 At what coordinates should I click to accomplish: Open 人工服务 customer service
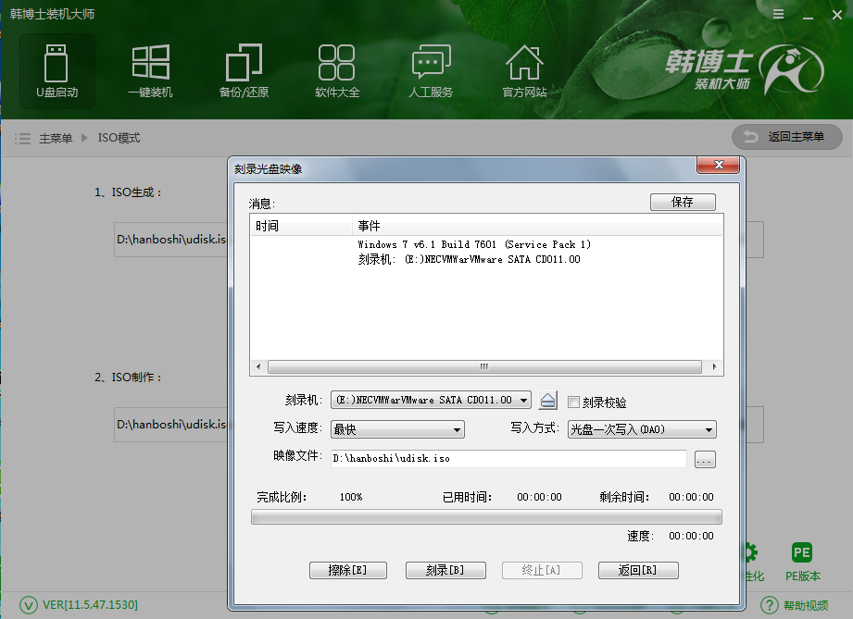click(430, 70)
